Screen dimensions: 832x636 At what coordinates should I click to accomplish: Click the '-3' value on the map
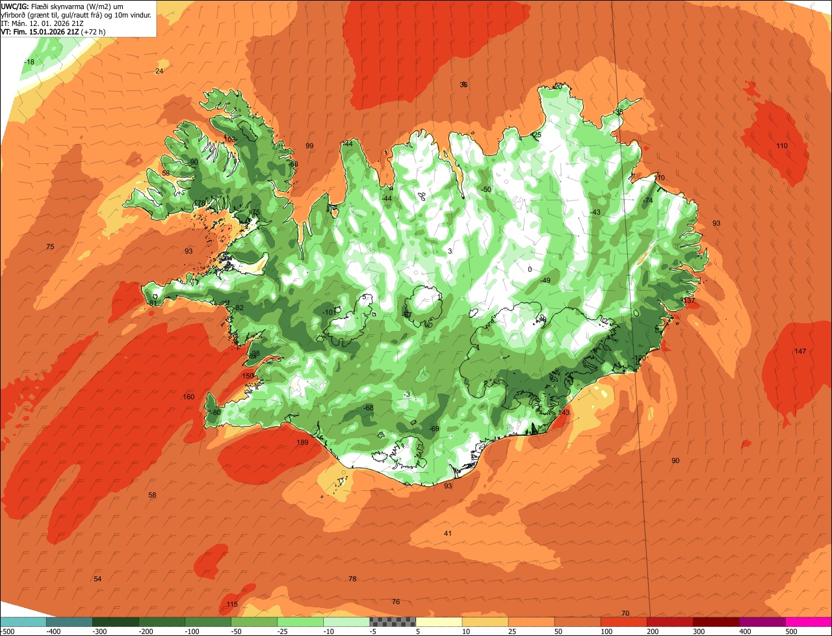point(406,395)
